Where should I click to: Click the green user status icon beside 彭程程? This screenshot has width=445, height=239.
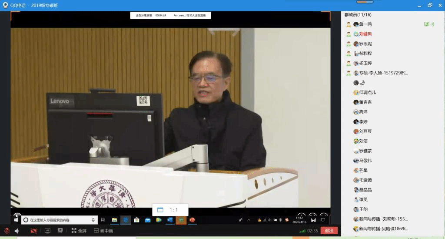pos(349,54)
